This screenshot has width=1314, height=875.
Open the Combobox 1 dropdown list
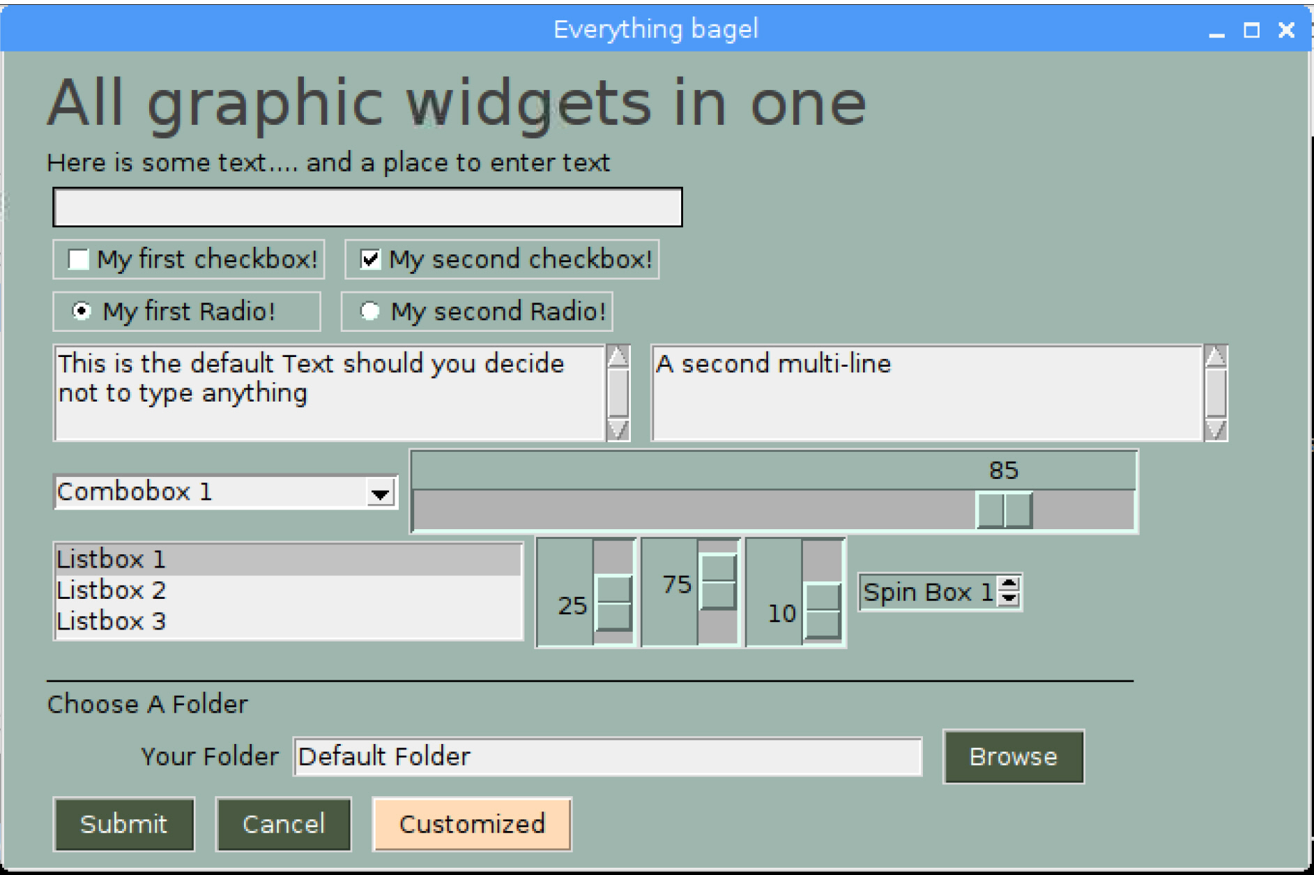pyautogui.click(x=381, y=493)
